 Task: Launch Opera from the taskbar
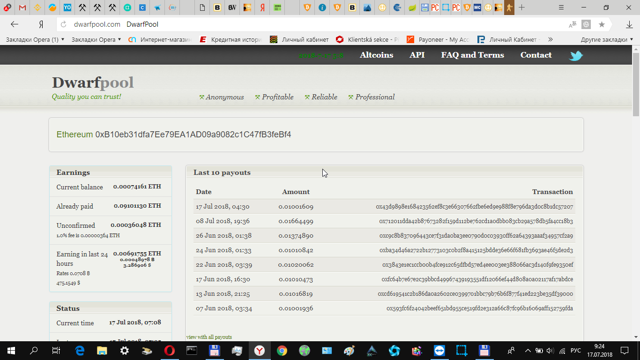tap(170, 350)
